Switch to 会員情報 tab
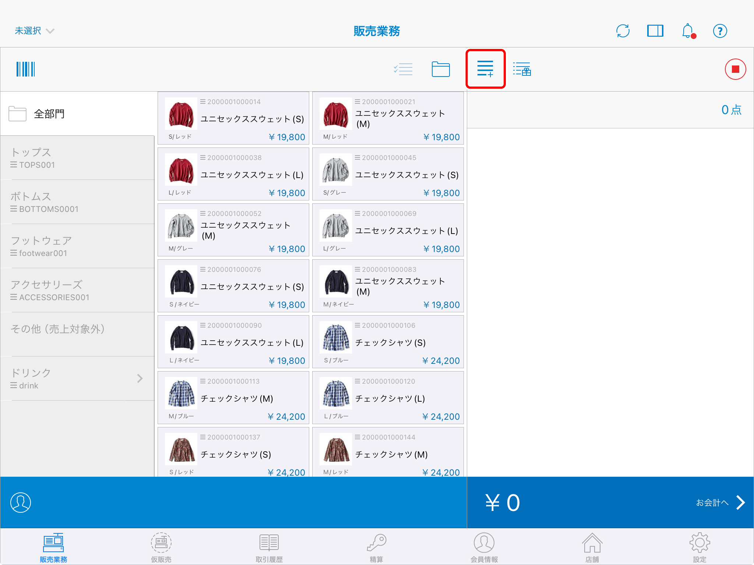This screenshot has width=754, height=565. (484, 548)
